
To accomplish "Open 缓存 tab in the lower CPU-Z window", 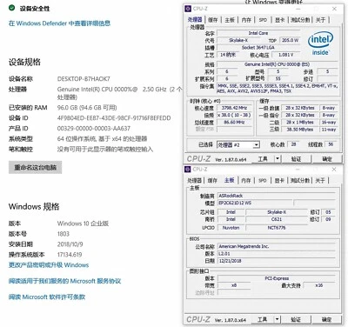I will pos(212,180).
